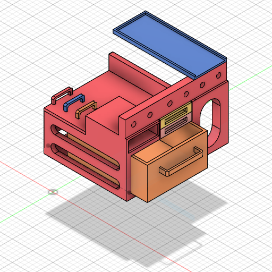Select the yellow slotted block
272x272 pixels.
tap(176, 115)
